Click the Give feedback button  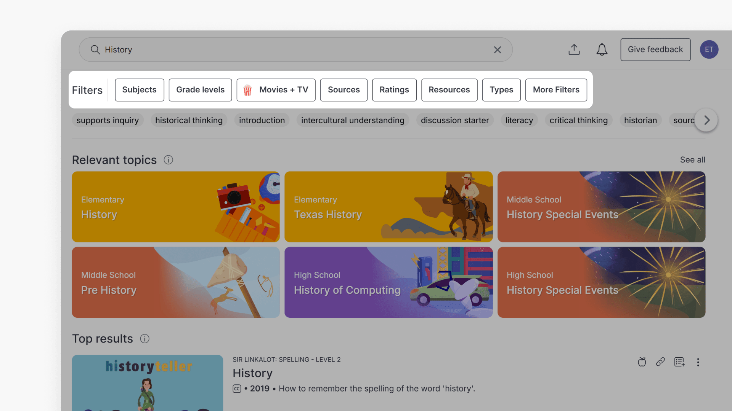[655, 49]
